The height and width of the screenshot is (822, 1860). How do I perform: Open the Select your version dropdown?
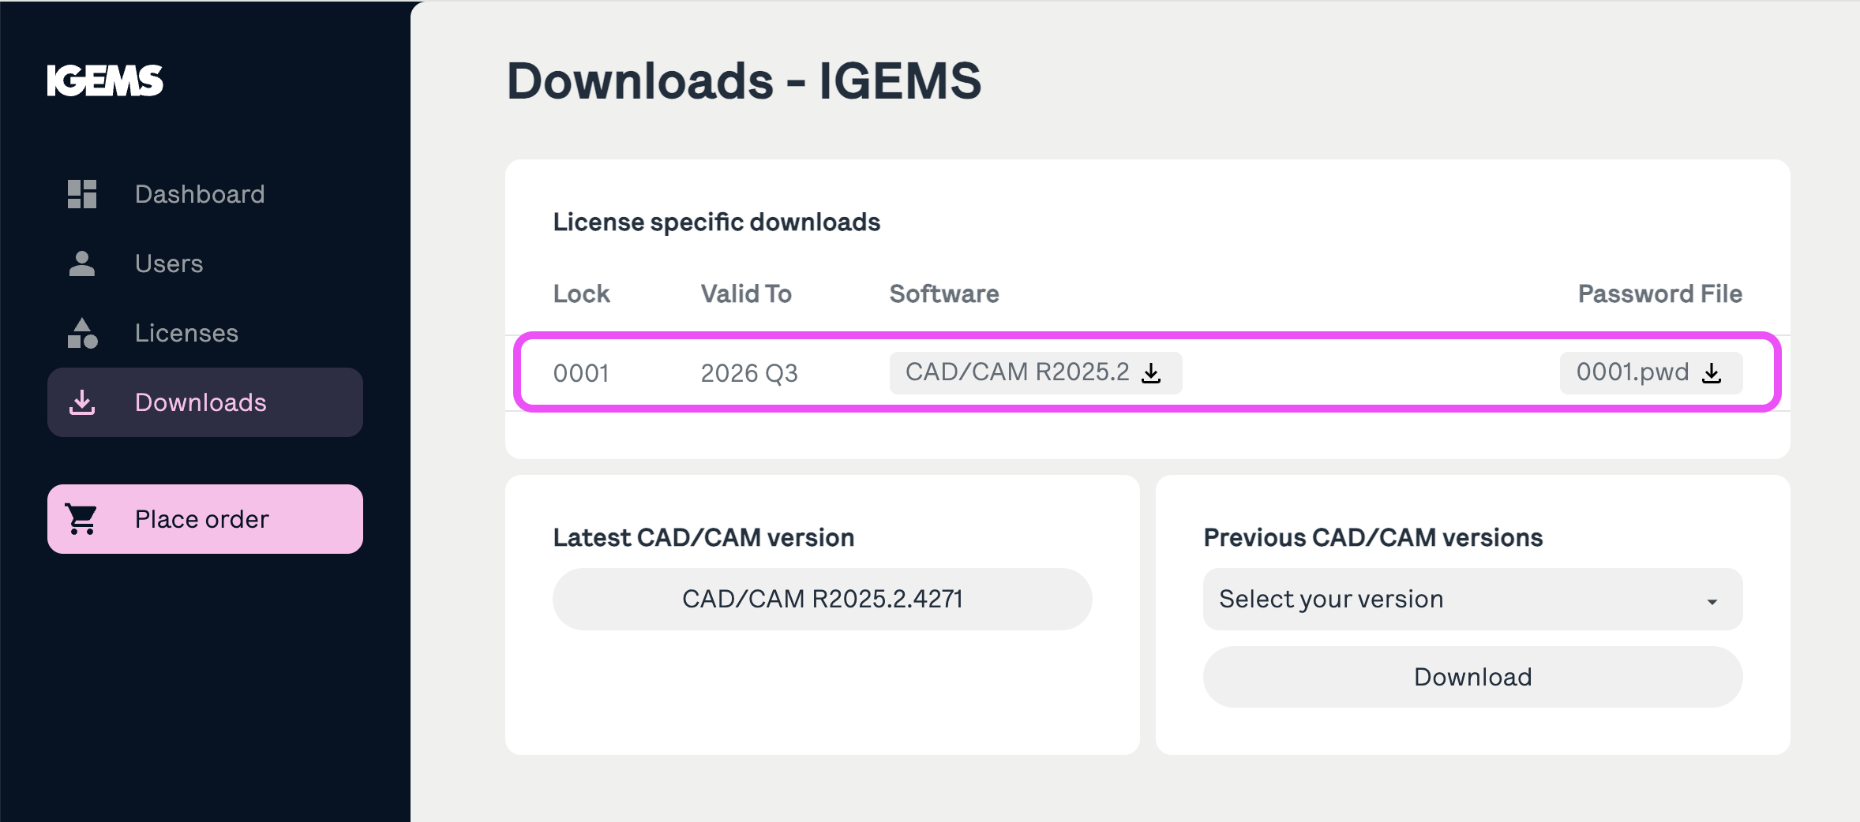pyautogui.click(x=1473, y=599)
